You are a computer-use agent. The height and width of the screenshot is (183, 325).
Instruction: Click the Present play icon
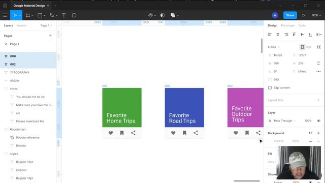point(304,15)
